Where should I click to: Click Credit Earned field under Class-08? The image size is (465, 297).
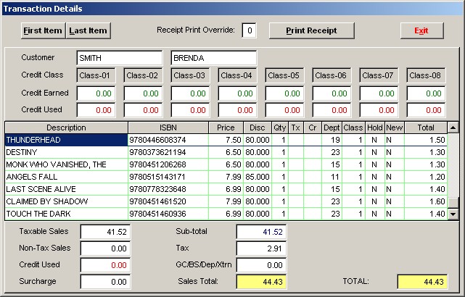pos(426,93)
